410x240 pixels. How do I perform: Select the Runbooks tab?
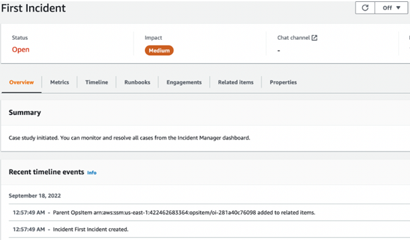coord(138,82)
